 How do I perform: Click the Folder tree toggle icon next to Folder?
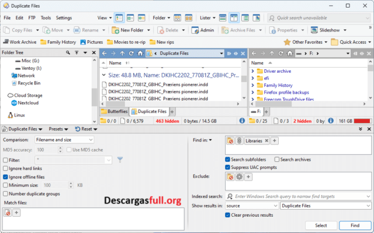tap(178, 18)
